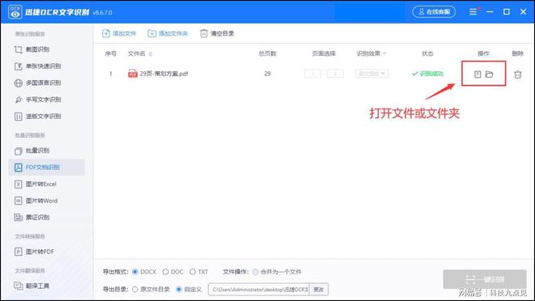The width and height of the screenshot is (535, 301).
Task: Click the end page number field
Action: [x=335, y=74]
